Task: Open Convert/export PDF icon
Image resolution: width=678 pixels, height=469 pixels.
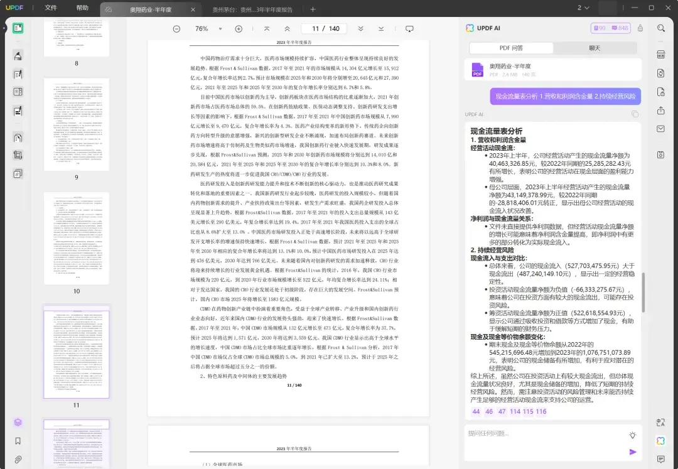Action: pyautogui.click(x=660, y=73)
